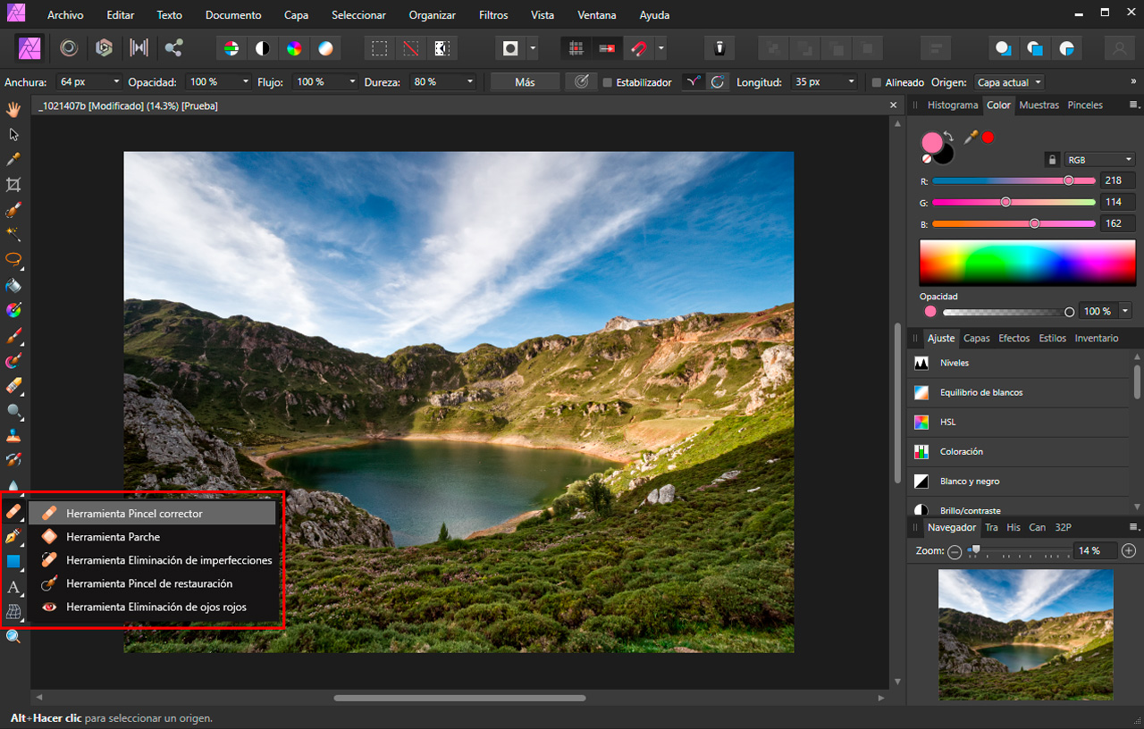
Task: Select the Text tool in toolbar
Action: (13, 587)
